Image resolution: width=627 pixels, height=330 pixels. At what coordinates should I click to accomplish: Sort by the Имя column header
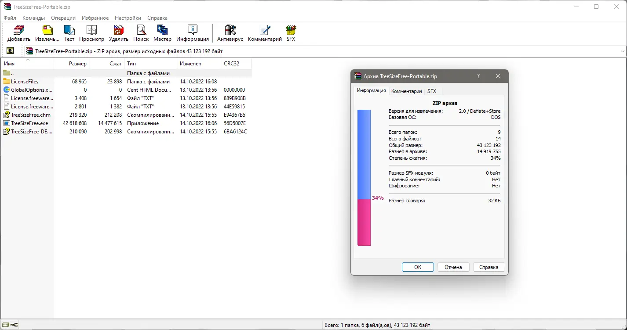(27, 64)
